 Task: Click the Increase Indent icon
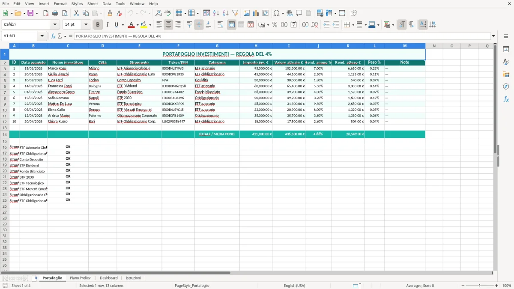click(326, 25)
